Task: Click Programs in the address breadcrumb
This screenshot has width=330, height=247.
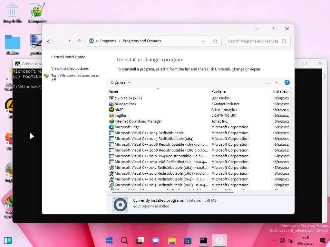Action: [x=108, y=41]
